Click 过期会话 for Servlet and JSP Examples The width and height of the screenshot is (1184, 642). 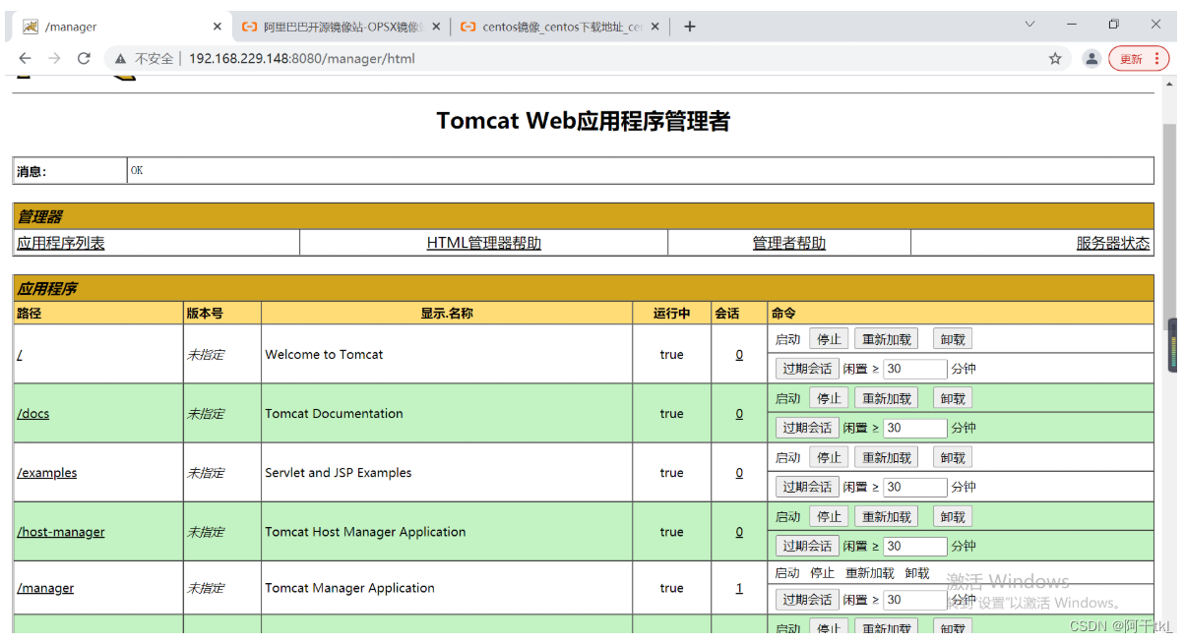tap(807, 487)
